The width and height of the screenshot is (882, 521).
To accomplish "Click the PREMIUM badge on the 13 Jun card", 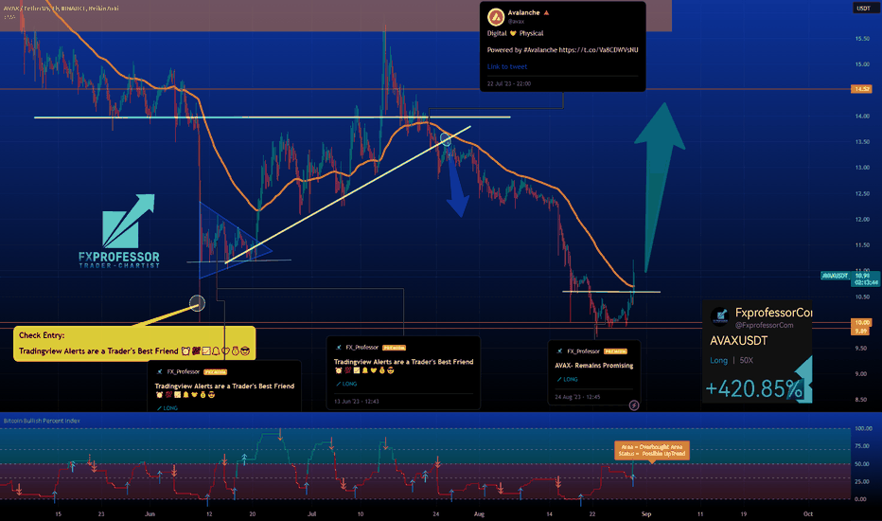I will (395, 348).
